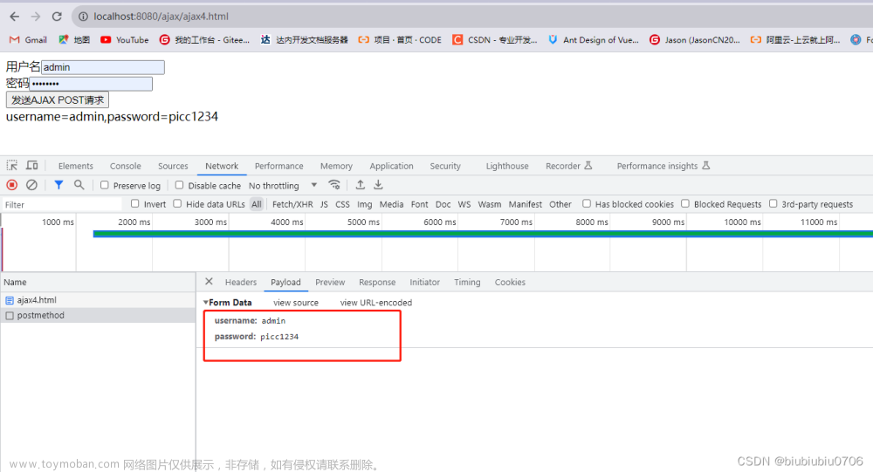Switch to the Application tab

tap(391, 166)
